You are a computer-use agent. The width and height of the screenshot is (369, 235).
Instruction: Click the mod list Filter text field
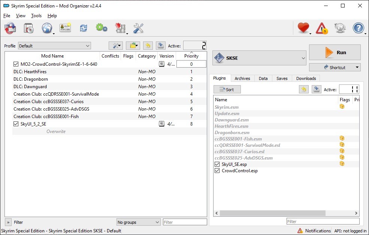(185, 222)
